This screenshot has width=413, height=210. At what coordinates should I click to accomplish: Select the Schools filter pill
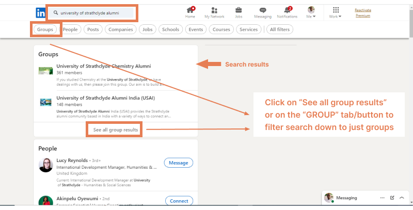[x=170, y=29]
